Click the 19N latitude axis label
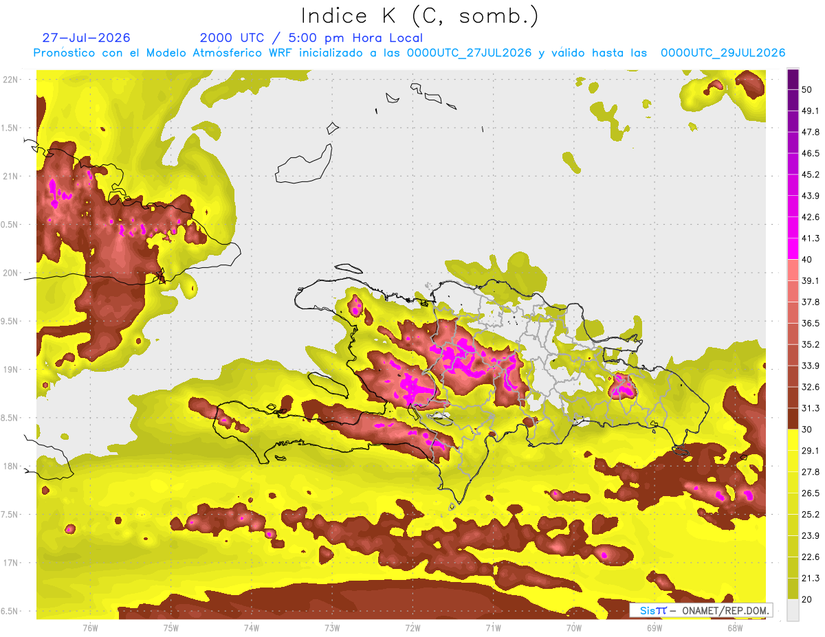 pos(10,370)
